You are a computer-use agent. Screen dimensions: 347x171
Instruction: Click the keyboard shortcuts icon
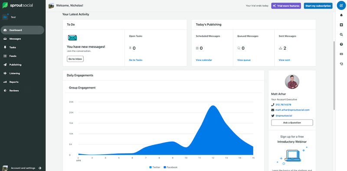click(x=341, y=54)
